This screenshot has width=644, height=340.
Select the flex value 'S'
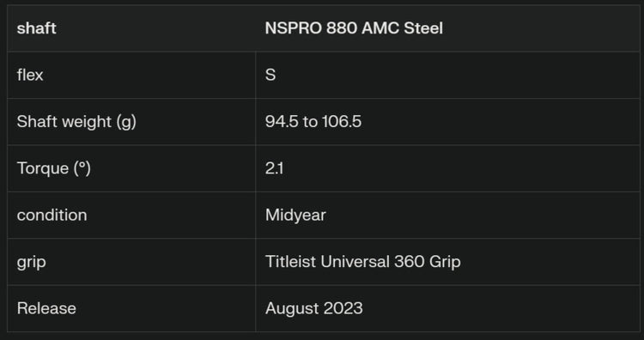pos(270,75)
